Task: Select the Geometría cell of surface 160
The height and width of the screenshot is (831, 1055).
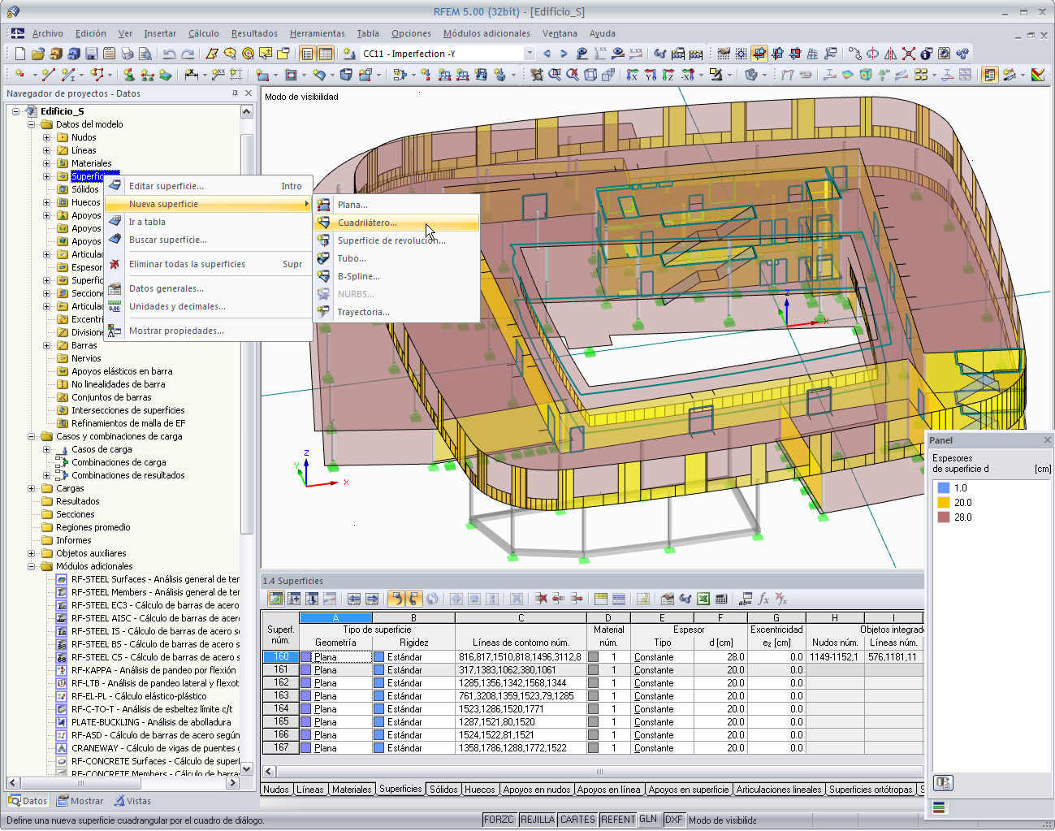Action: [x=335, y=656]
